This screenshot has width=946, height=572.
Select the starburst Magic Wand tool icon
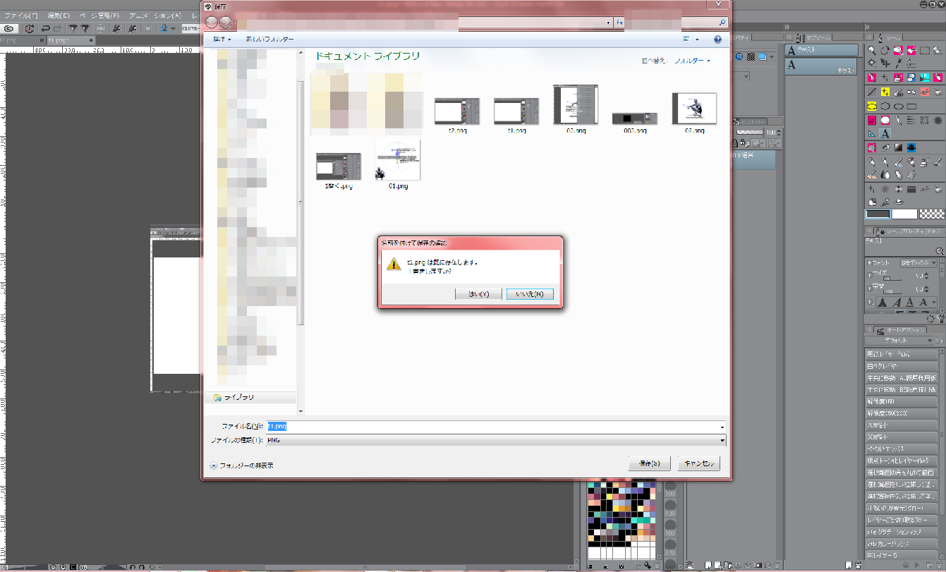pyautogui.click(x=872, y=63)
